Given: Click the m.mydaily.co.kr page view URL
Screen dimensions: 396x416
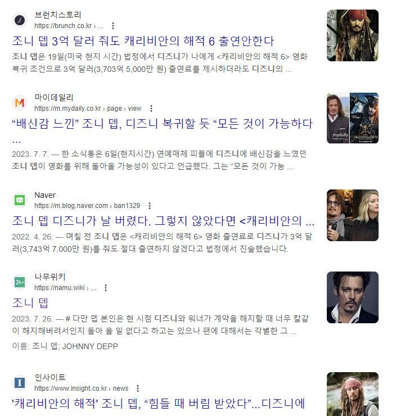Looking at the screenshot, I should 88,108.
